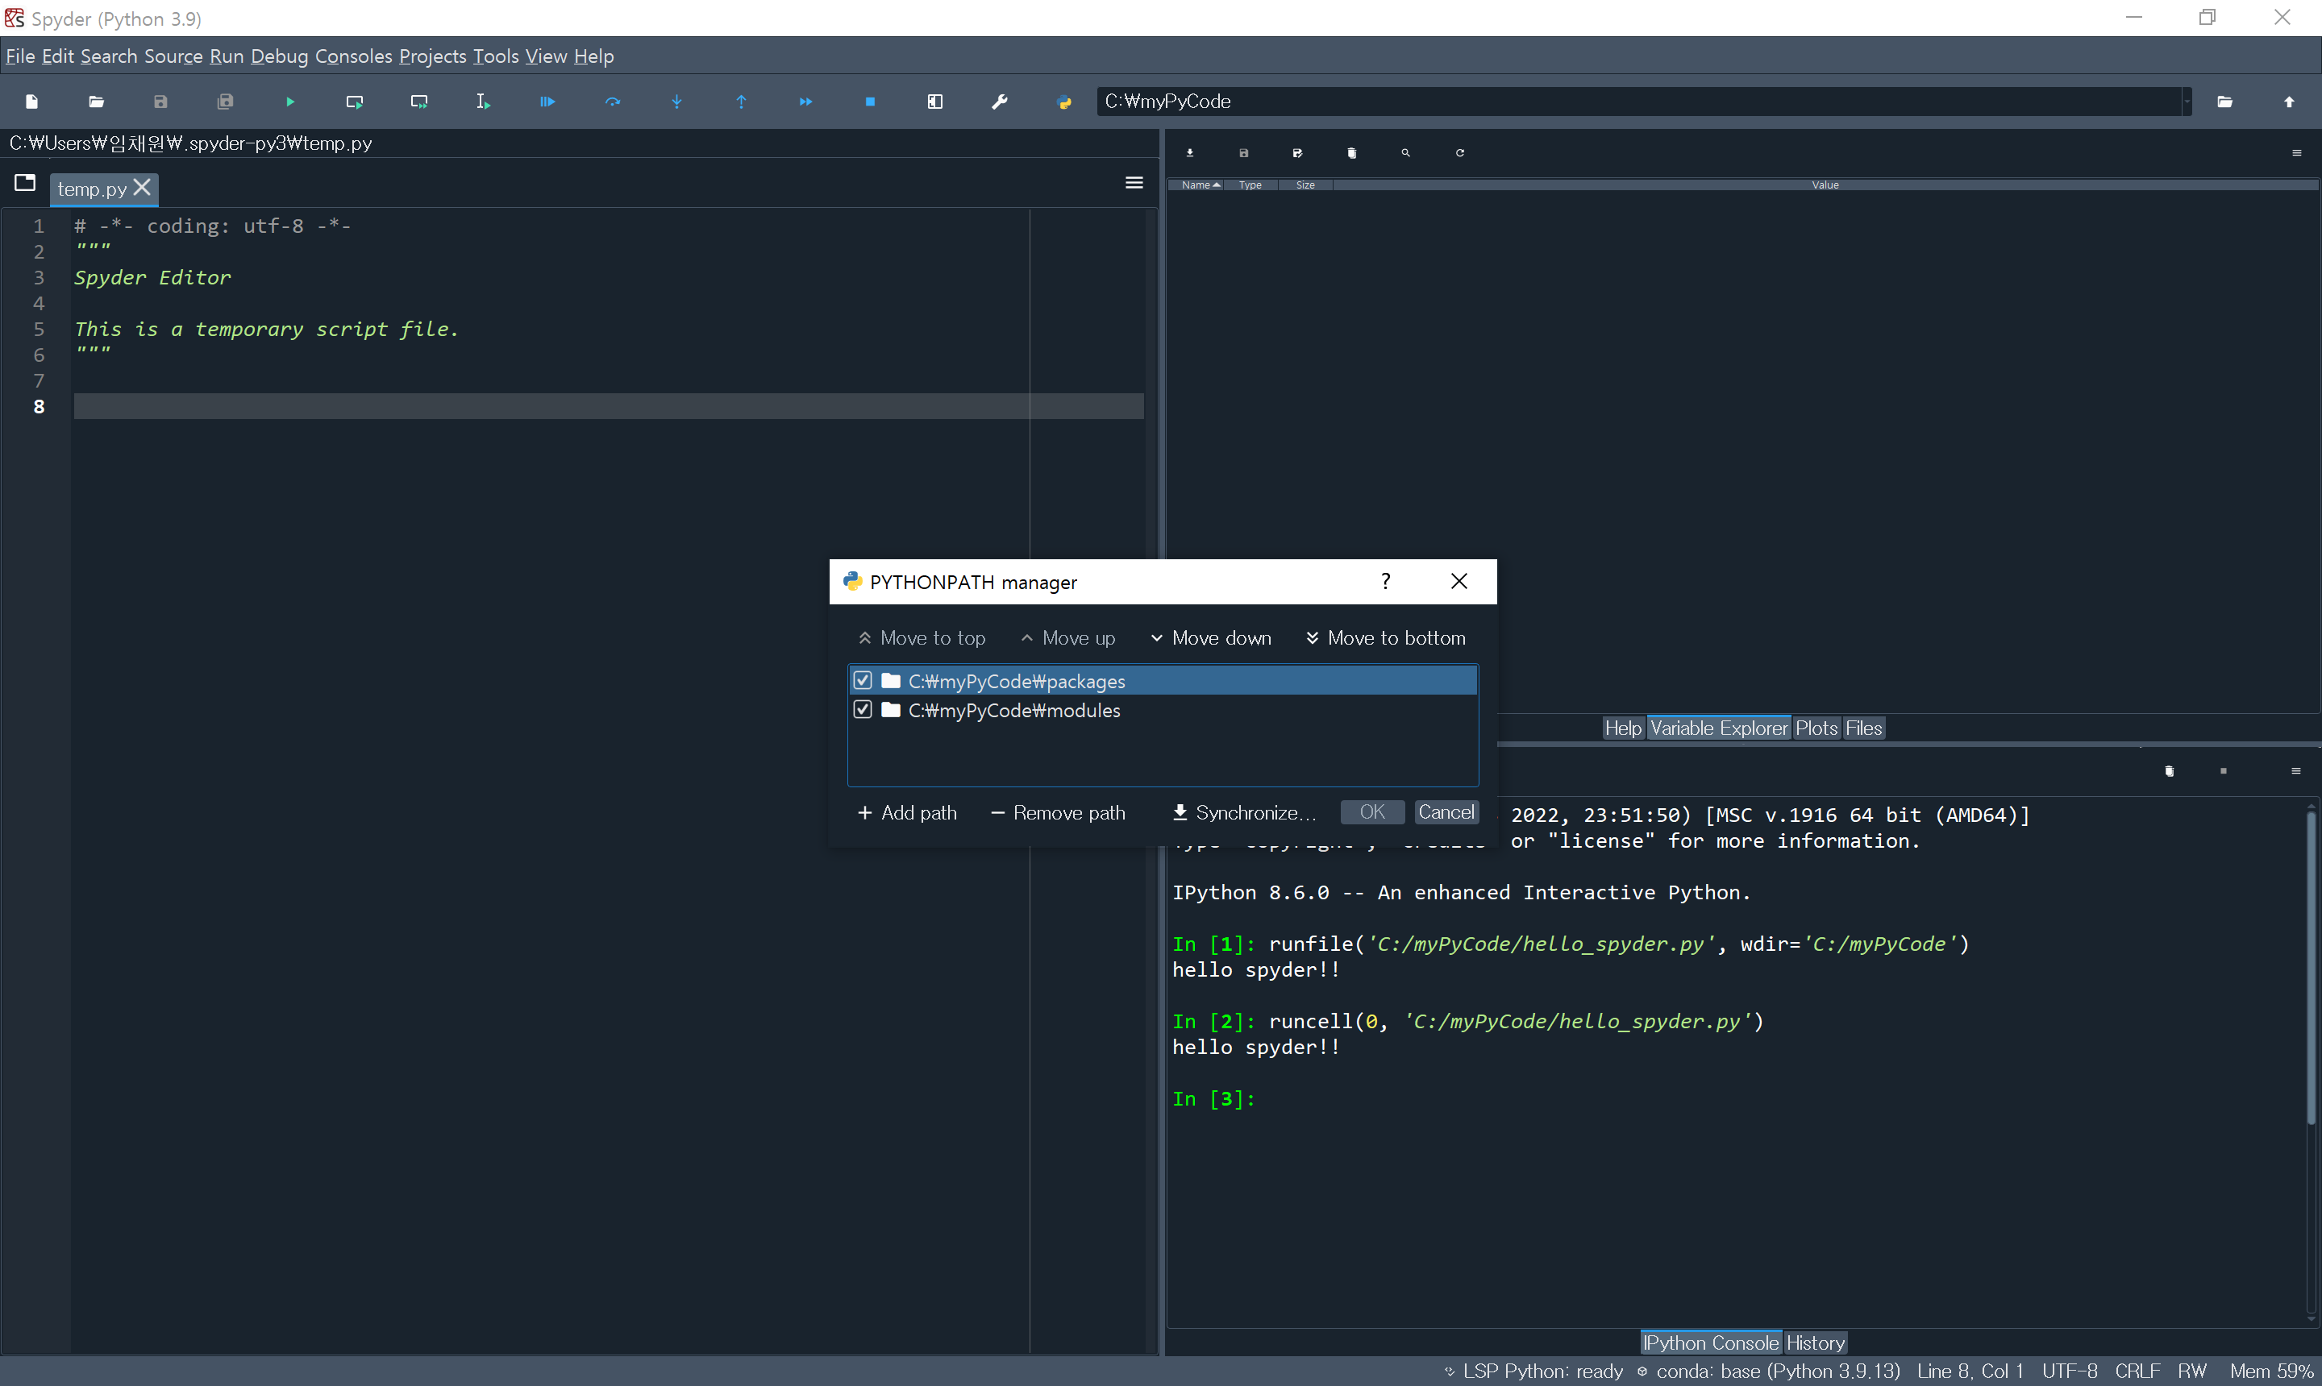Click the Browse working directory icon
2322x1386 pixels.
(2224, 102)
